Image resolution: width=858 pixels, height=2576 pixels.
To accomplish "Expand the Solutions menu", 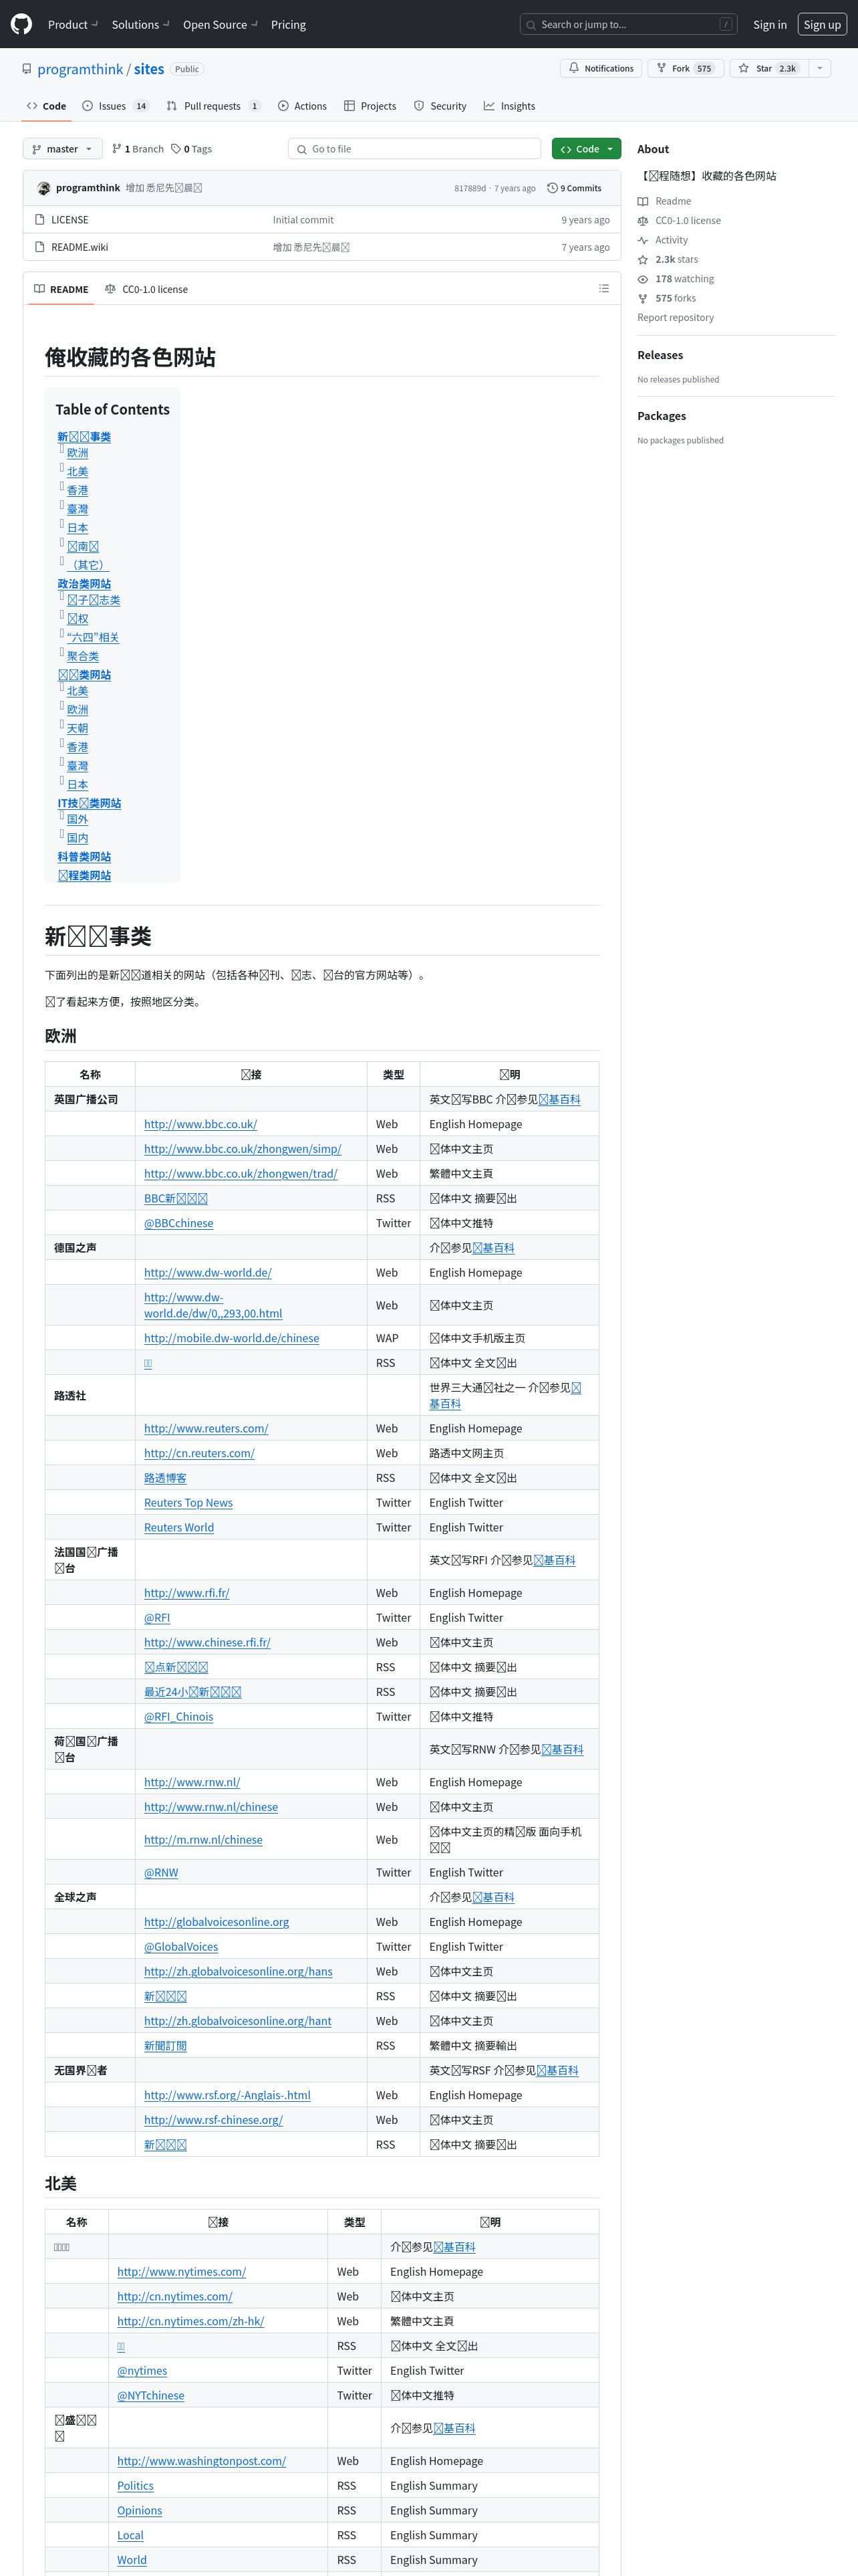I will click(x=141, y=24).
